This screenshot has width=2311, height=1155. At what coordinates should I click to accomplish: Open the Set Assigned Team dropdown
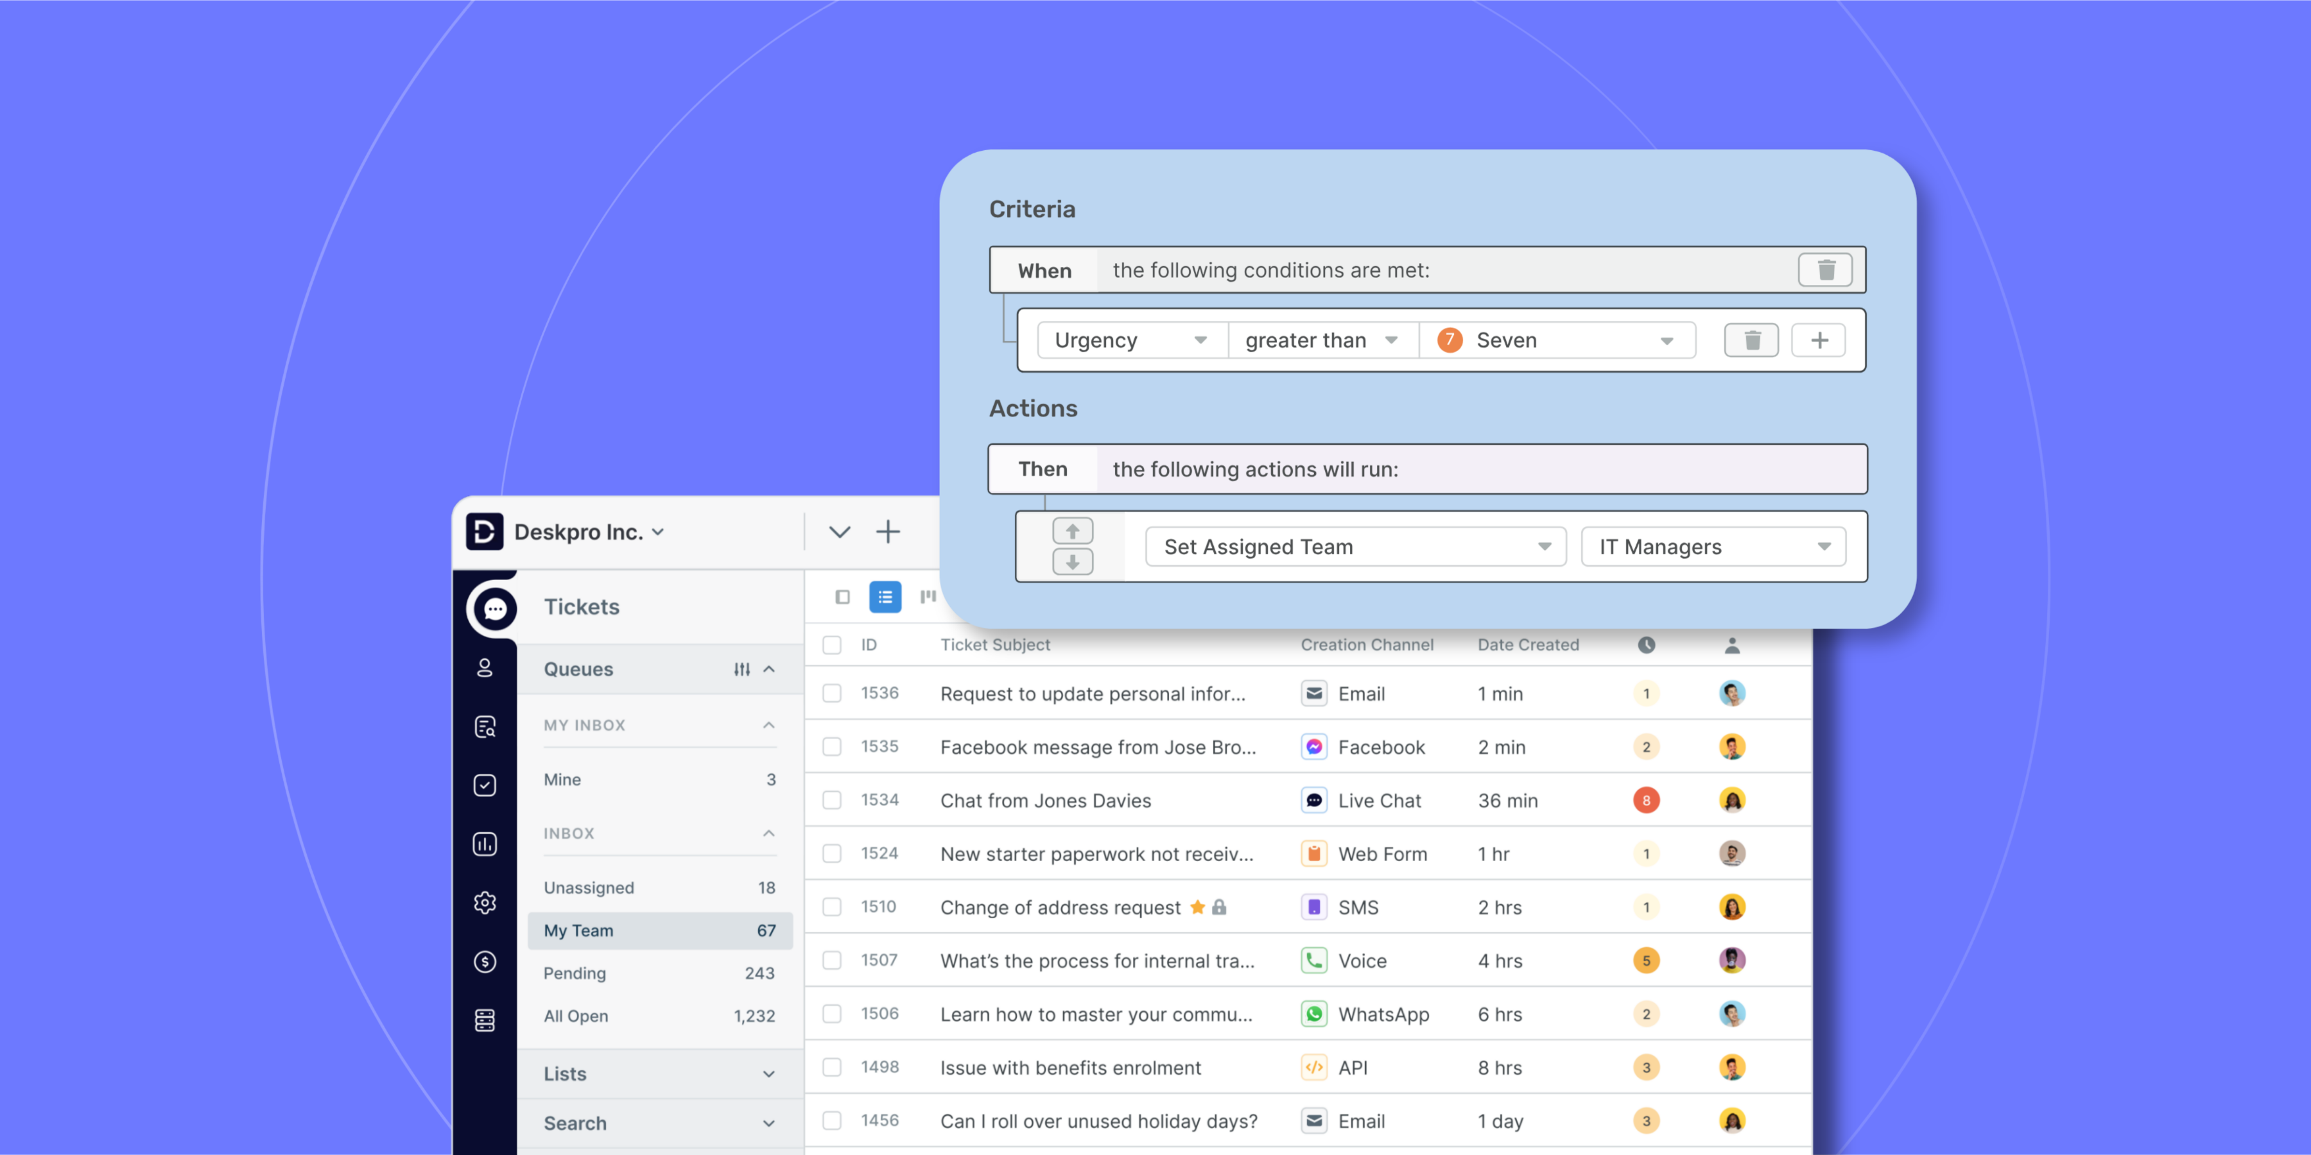pyautogui.click(x=1356, y=547)
